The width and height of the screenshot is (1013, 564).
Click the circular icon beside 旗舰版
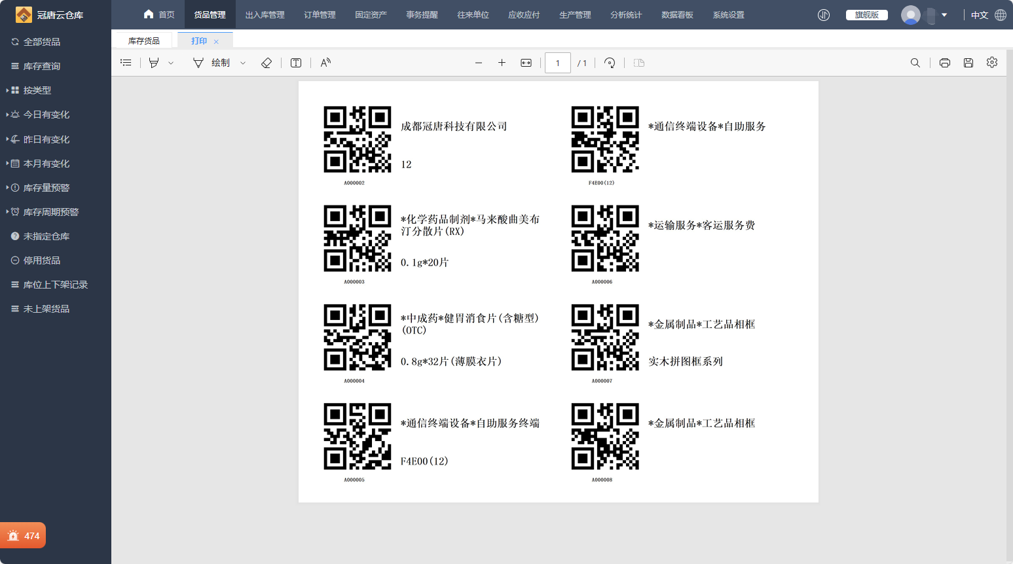824,14
